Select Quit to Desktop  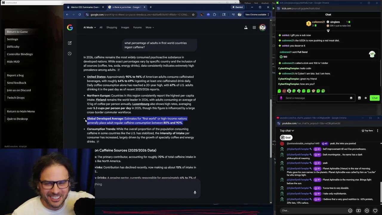tap(17, 119)
